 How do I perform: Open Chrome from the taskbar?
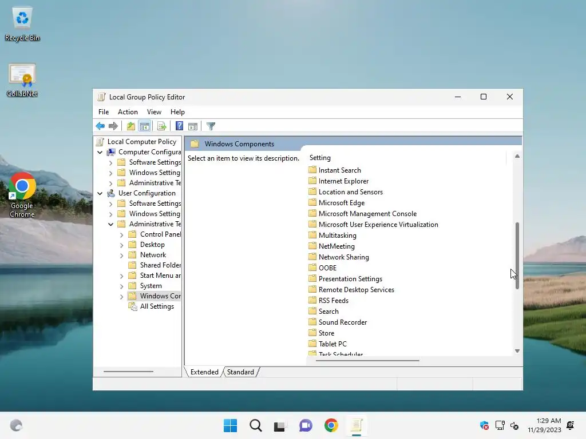click(x=331, y=425)
